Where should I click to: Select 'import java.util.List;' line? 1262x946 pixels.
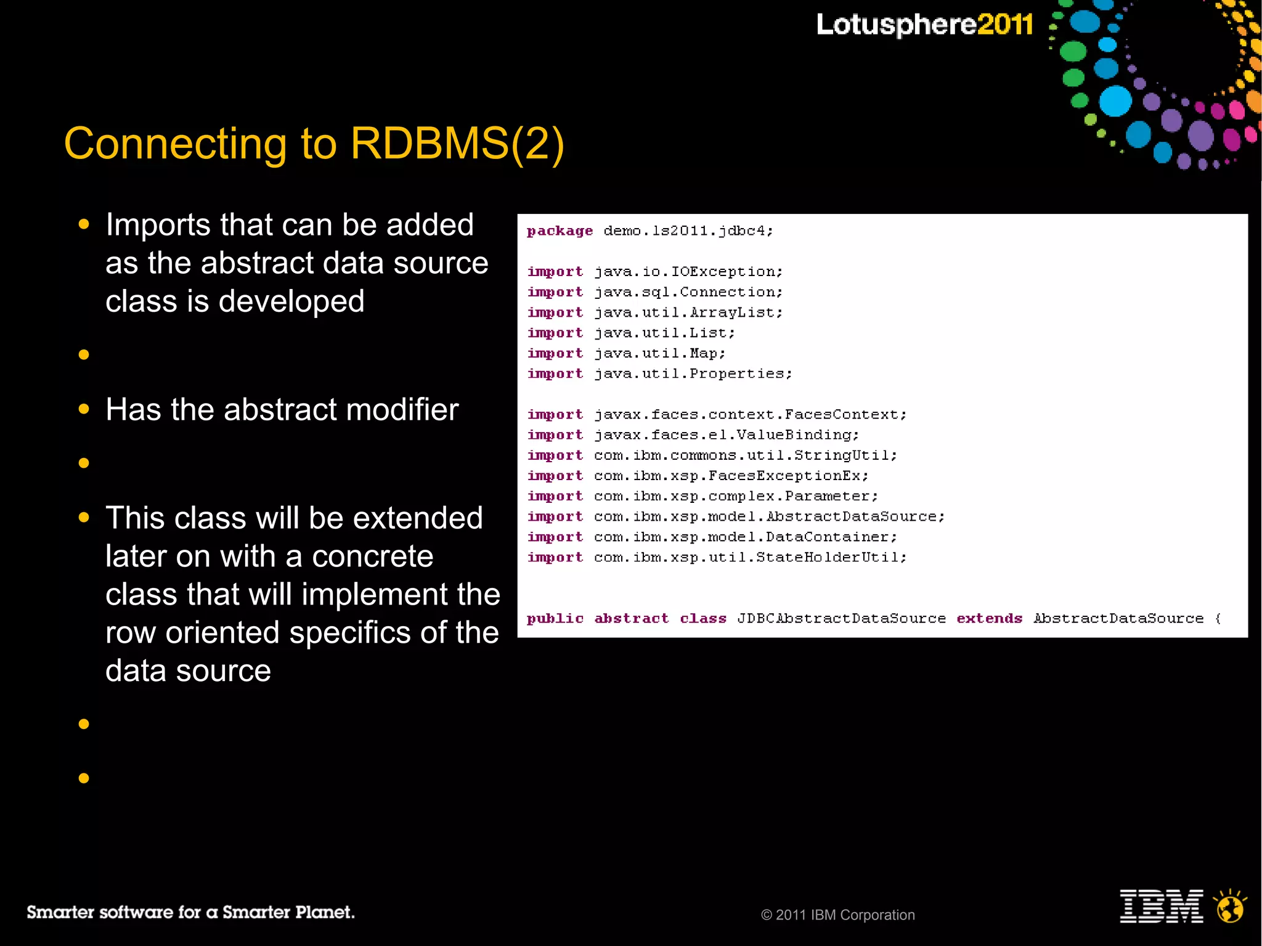[x=631, y=333]
